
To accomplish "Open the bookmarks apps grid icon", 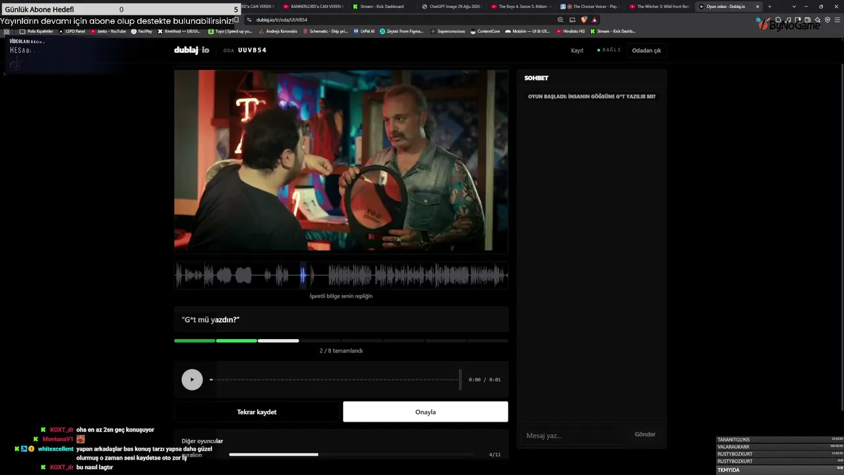I will pos(7,31).
